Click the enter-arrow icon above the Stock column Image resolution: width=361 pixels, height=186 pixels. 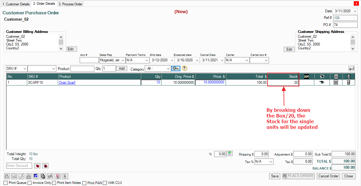(351, 68)
